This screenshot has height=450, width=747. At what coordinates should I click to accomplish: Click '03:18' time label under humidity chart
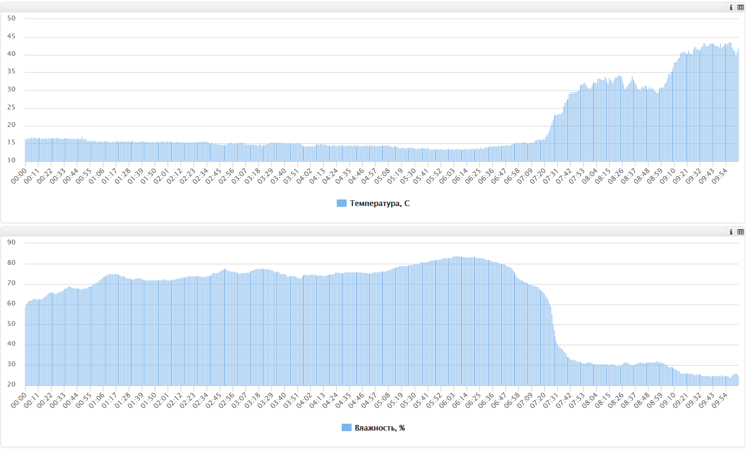pos(252,400)
